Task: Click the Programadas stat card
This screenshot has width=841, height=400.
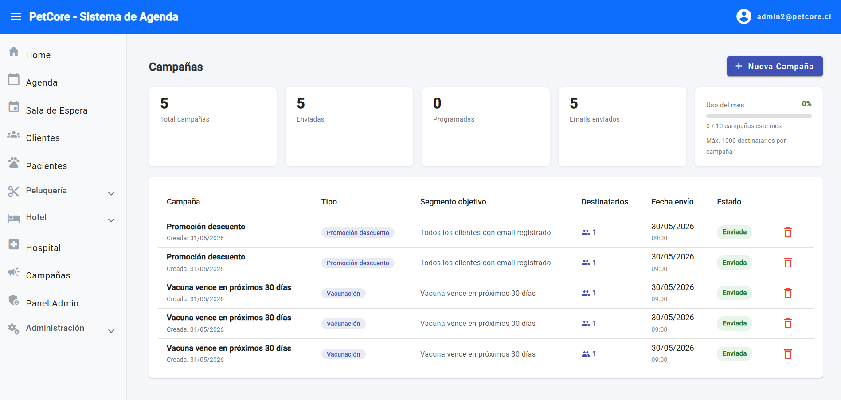Action: (485, 127)
